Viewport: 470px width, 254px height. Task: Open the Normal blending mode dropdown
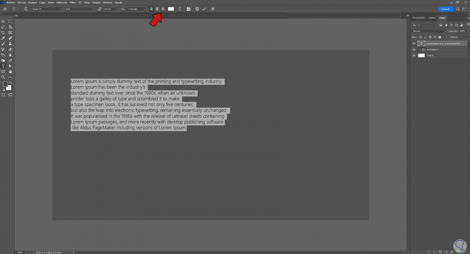point(429,31)
